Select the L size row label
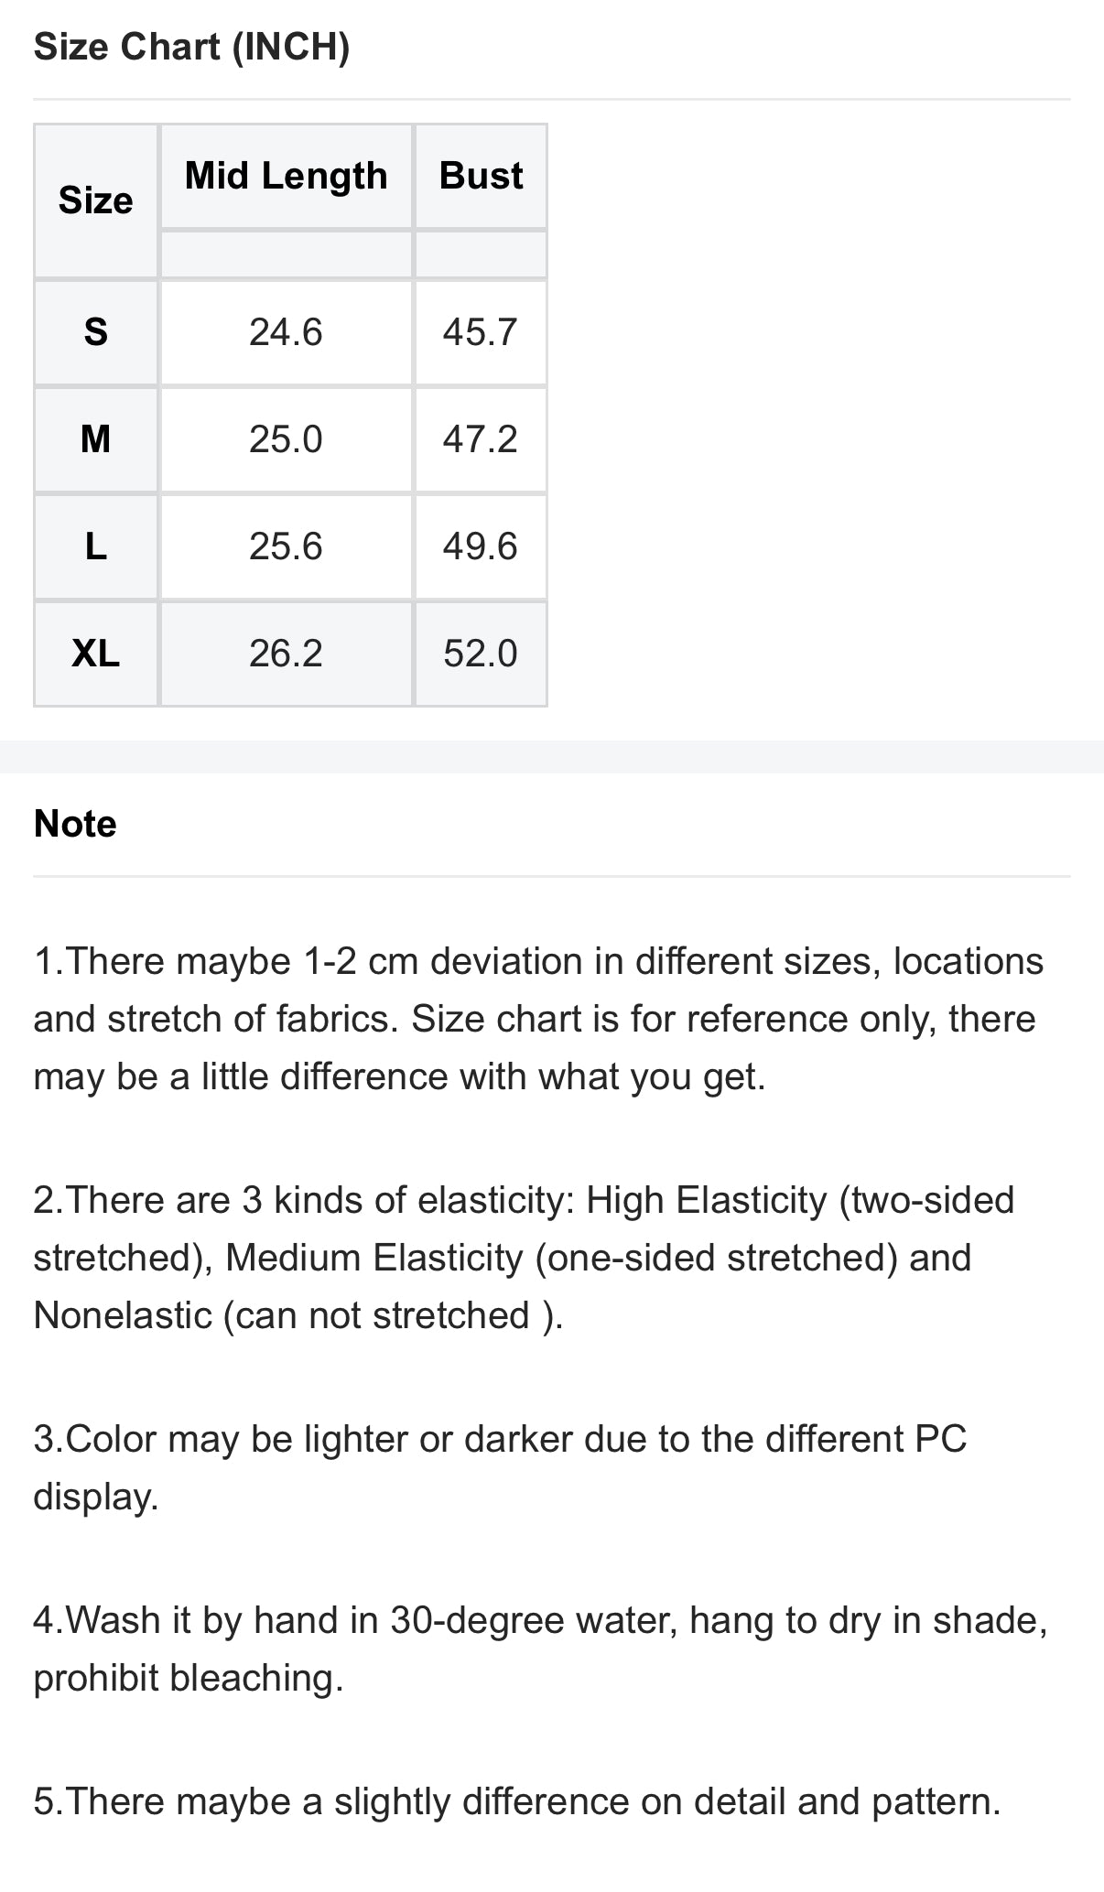This screenshot has height=1892, width=1104. click(95, 546)
